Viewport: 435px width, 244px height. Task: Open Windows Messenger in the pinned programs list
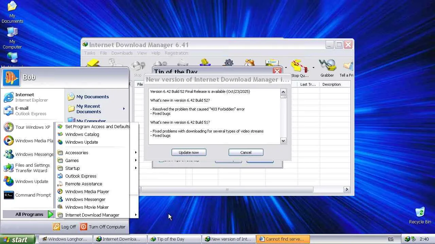click(x=29, y=154)
